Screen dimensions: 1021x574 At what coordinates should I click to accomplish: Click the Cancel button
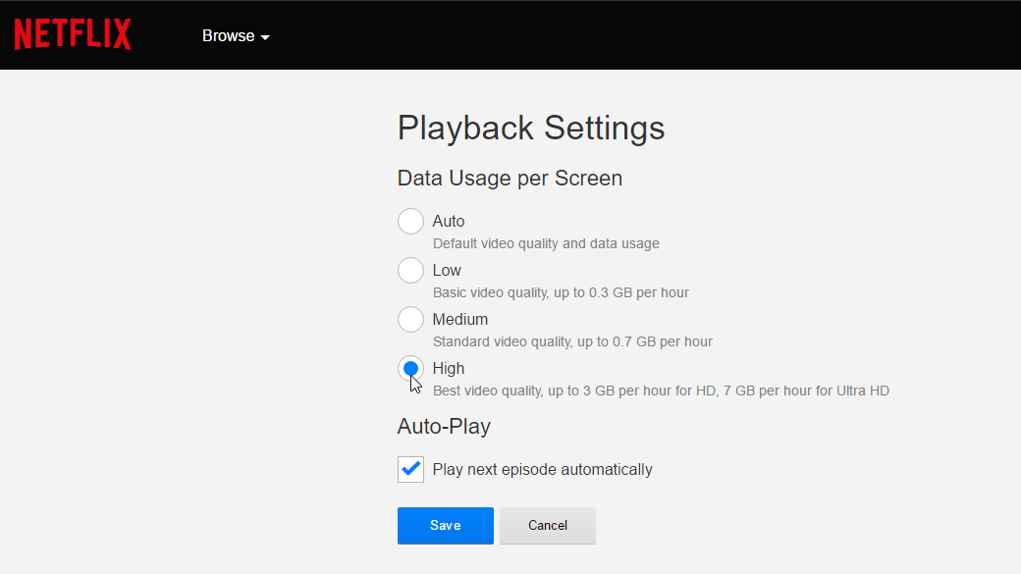pos(547,525)
